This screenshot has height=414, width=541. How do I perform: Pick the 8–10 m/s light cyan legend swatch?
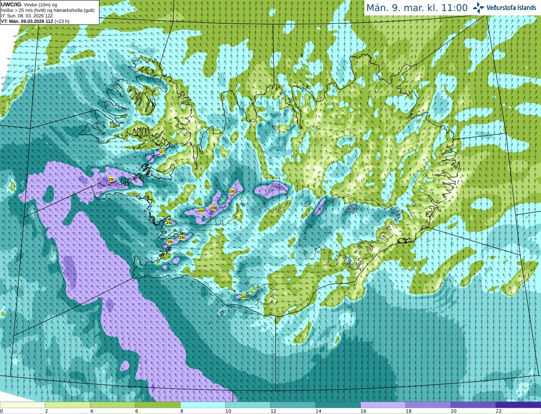203,405
